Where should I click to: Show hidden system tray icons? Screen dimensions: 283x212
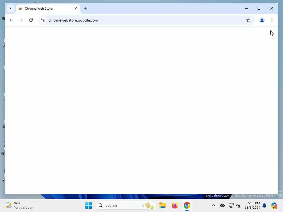(x=214, y=205)
